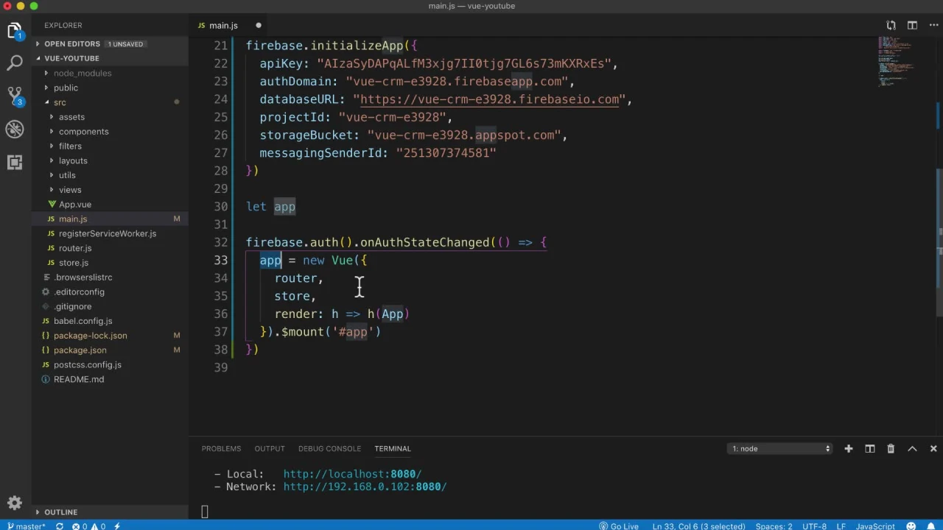This screenshot has height=530, width=943.
Task: Open the http://localhost:8080/ link in terminal
Action: pyautogui.click(x=352, y=474)
